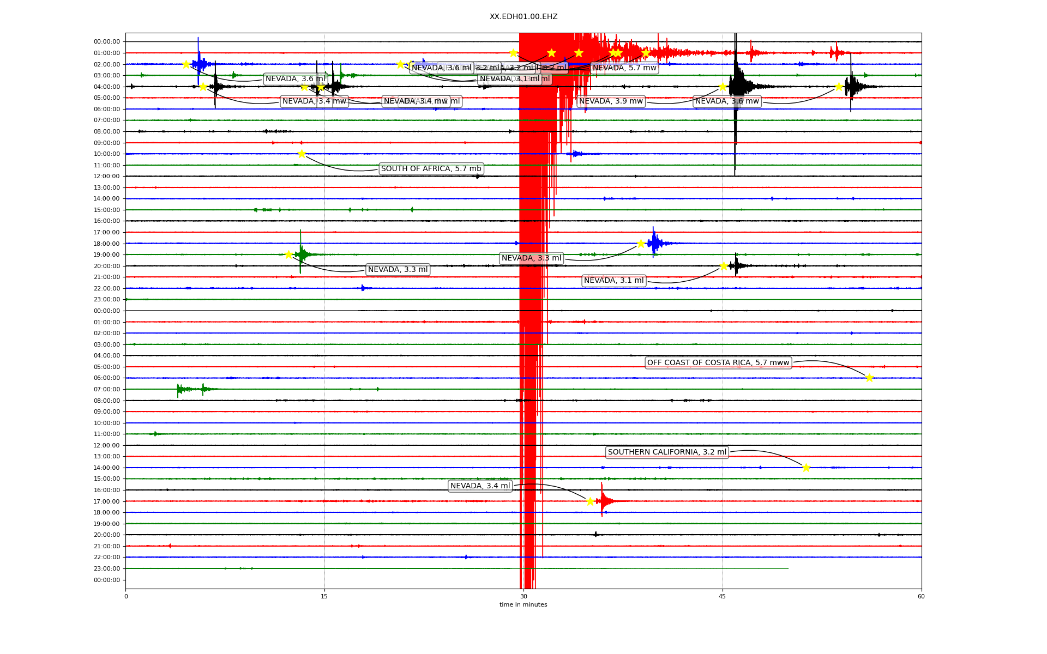The height and width of the screenshot is (654, 1047).
Task: Click the 15 minute x-axis tick label
Action: 324,596
